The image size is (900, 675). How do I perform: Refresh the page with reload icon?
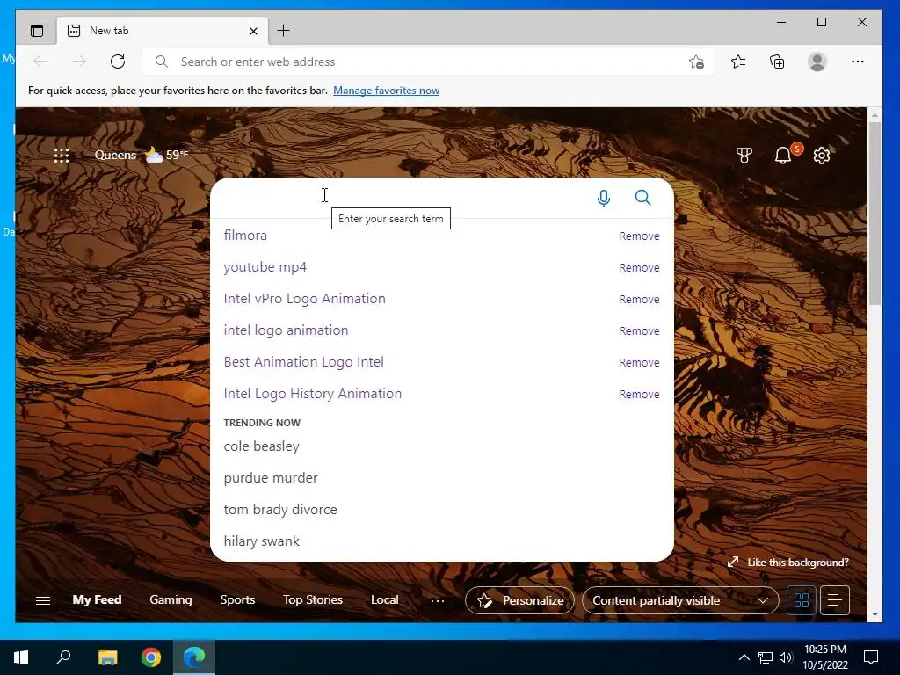118,62
